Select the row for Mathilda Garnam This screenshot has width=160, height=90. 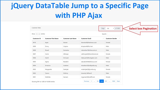point(76,77)
